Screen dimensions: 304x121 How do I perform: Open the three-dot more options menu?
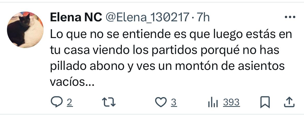[290, 17]
